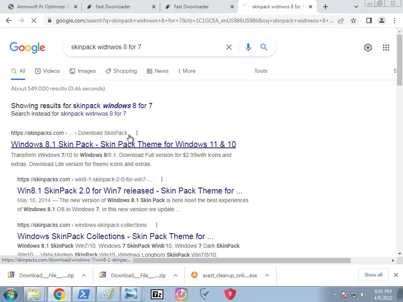The width and height of the screenshot is (403, 302).
Task: Open avast_cleanup_onli....exe download
Action: point(229,275)
